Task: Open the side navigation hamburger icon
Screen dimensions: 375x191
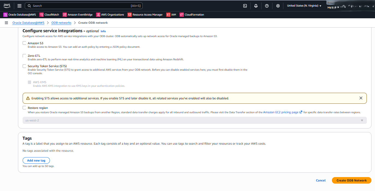Action: [6, 23]
